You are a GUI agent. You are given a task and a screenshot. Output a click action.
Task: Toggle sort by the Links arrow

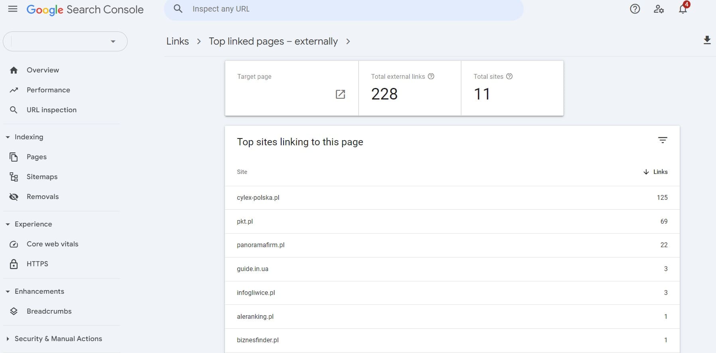point(646,172)
